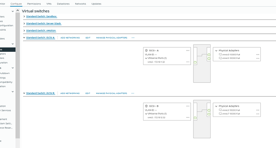Collapse Physical Adapters in iSCSI B
Image resolution: width=276 pixels, height=148 pixels.
216,106
